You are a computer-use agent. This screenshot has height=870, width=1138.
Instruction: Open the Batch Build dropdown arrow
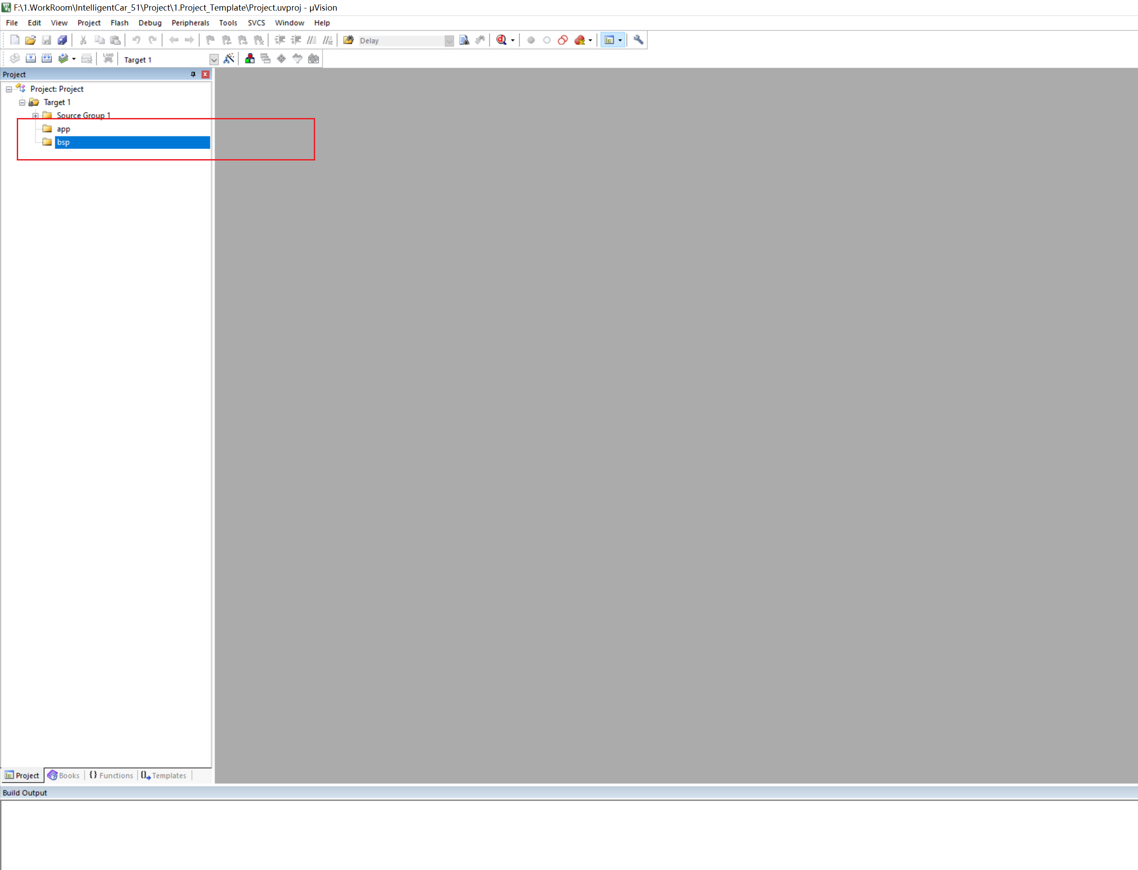tap(74, 59)
